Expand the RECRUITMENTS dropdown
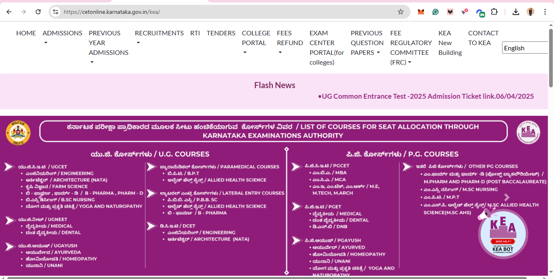This screenshot has width=554, height=279. tap(159, 37)
